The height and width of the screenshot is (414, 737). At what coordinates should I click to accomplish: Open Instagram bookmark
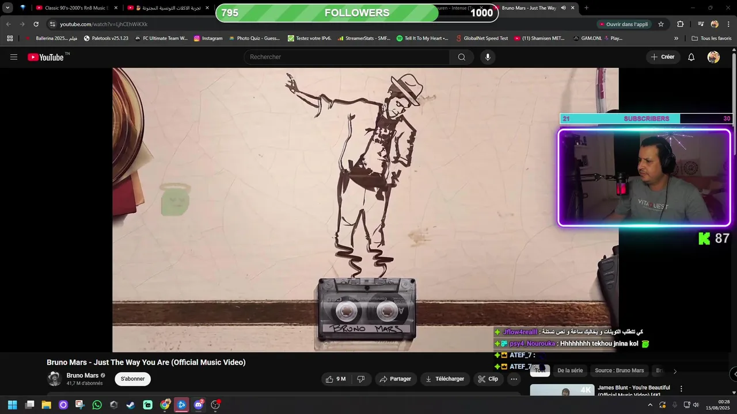coord(208,39)
